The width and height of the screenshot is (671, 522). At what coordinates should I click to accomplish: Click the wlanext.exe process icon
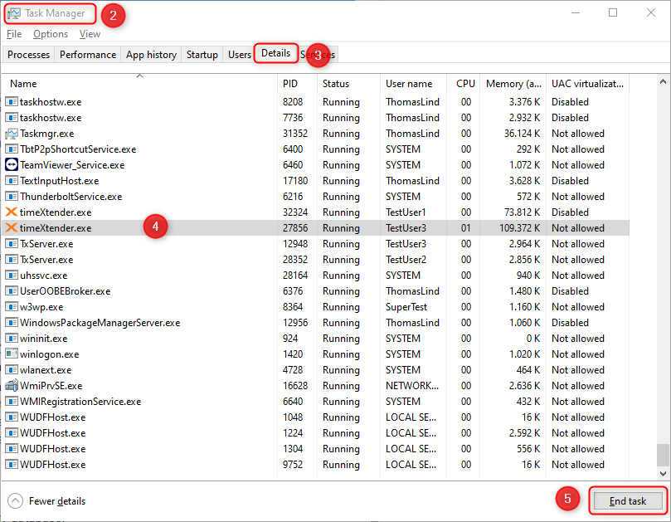[12, 370]
